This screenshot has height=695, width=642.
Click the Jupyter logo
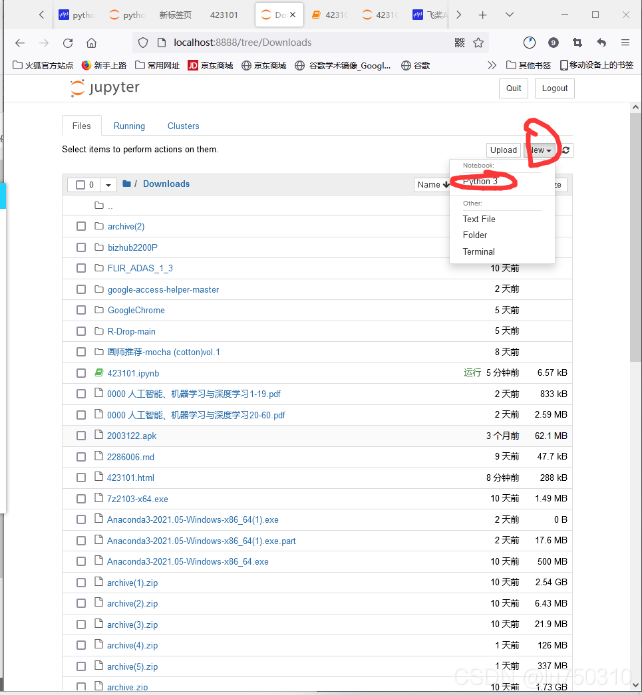pos(105,88)
